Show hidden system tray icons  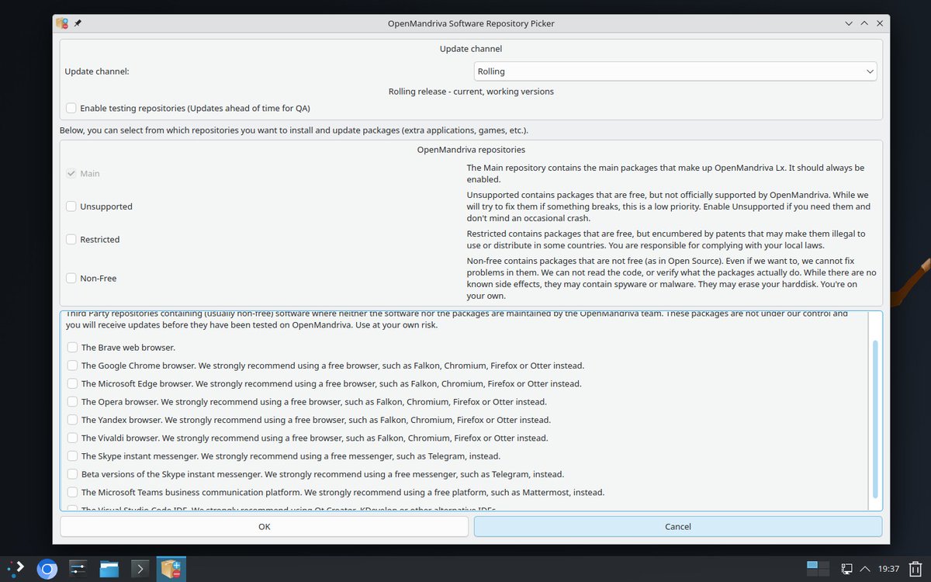[864, 570]
